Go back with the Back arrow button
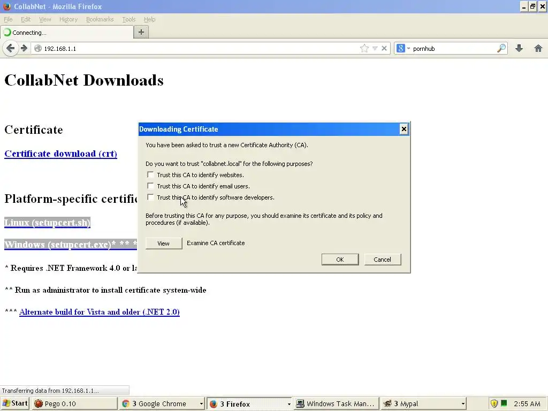Image resolution: width=548 pixels, height=411 pixels. point(11,48)
